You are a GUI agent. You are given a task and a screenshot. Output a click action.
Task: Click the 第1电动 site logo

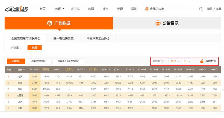pyautogui.click(x=17, y=9)
